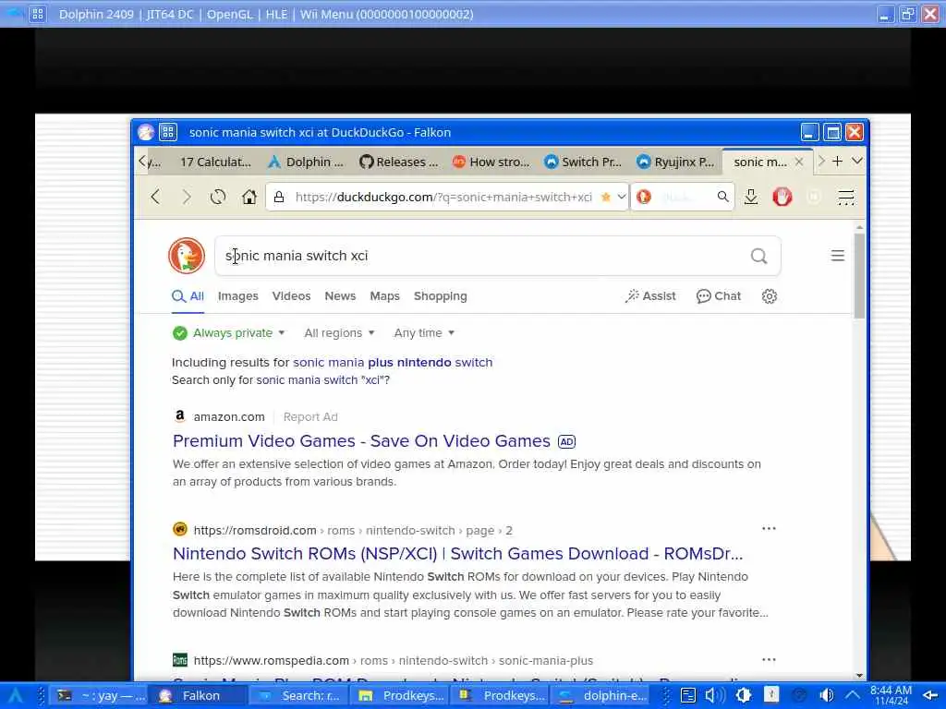Switch to the 'Switch Pr...' tab
The width and height of the screenshot is (946, 709).
(583, 162)
